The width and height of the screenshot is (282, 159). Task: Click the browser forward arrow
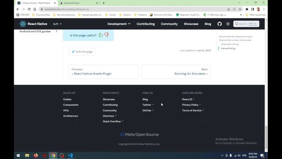point(23,9)
